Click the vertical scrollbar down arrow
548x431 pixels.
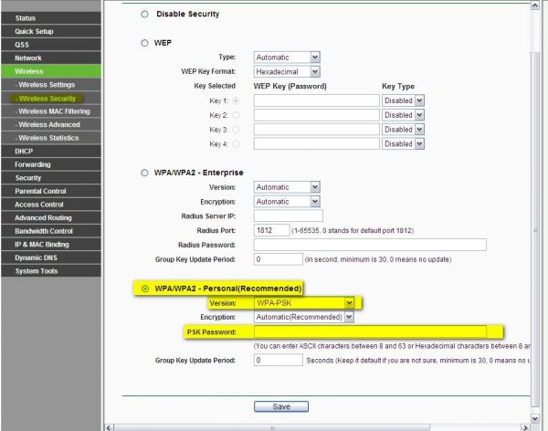pos(535,418)
